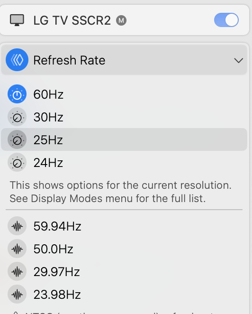Select the 50.0Hz refresh rate
Screen dimensions: 252x314
[124, 249]
